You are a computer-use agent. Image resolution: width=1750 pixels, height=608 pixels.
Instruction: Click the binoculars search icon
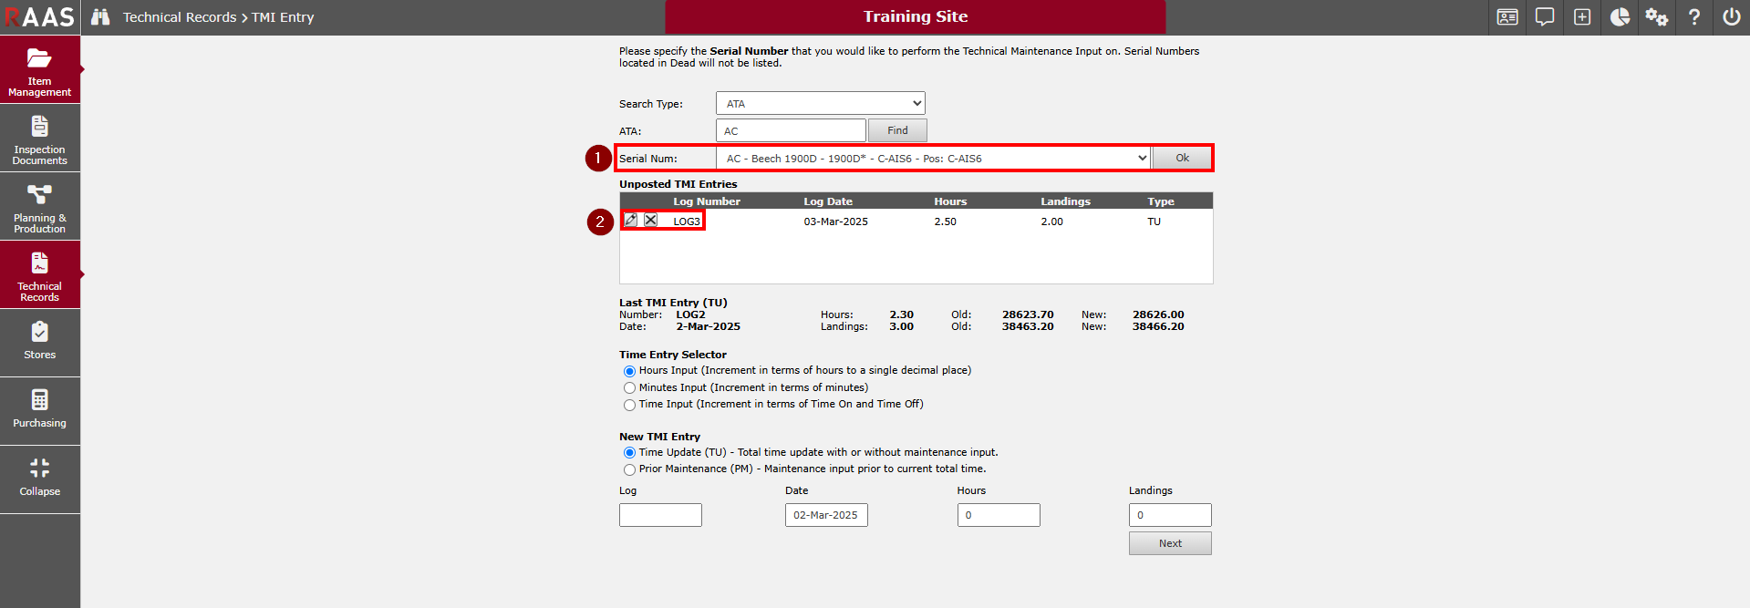100,17
